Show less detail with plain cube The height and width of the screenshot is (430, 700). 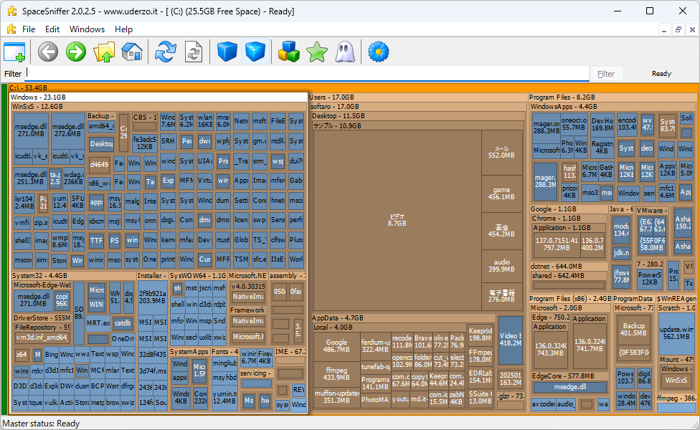tap(227, 52)
